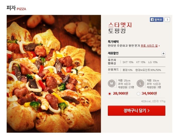Click the 롯데10% credit card discount

tap(127, 70)
